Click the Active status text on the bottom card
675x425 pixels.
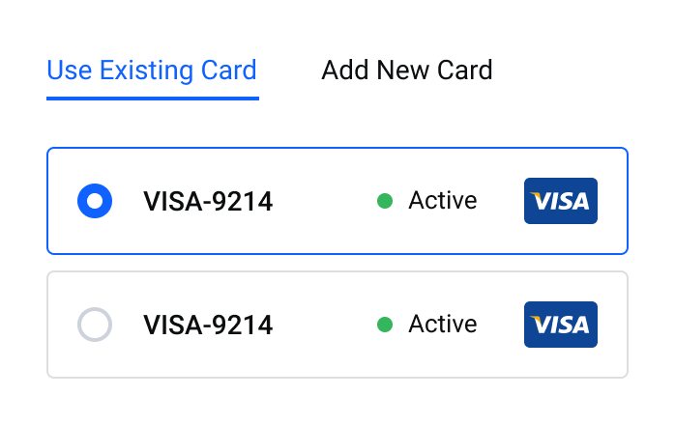(443, 324)
